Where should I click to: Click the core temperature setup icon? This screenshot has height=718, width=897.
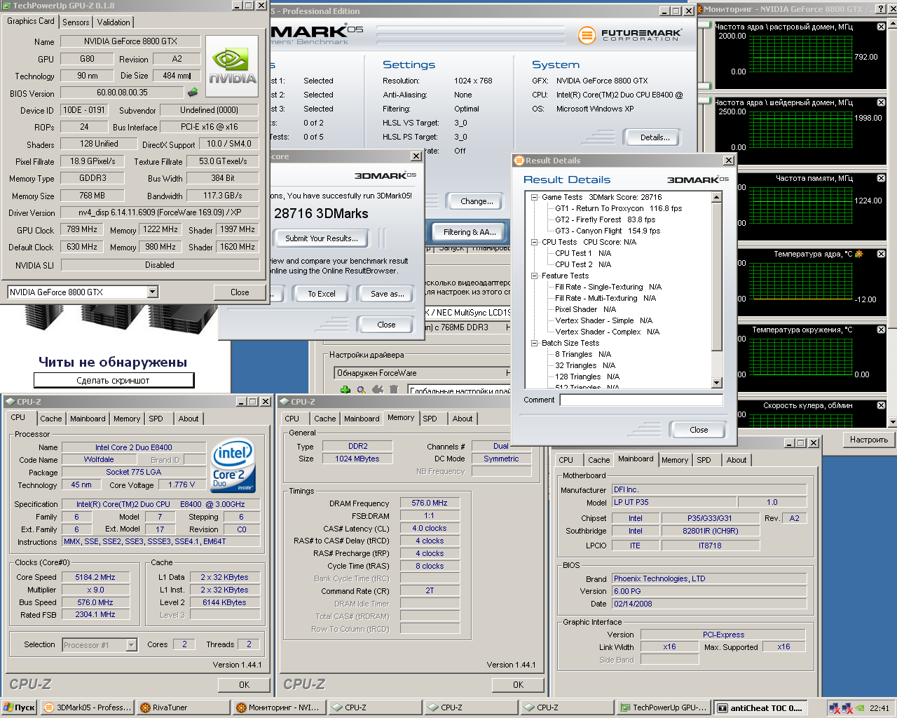[x=859, y=254]
